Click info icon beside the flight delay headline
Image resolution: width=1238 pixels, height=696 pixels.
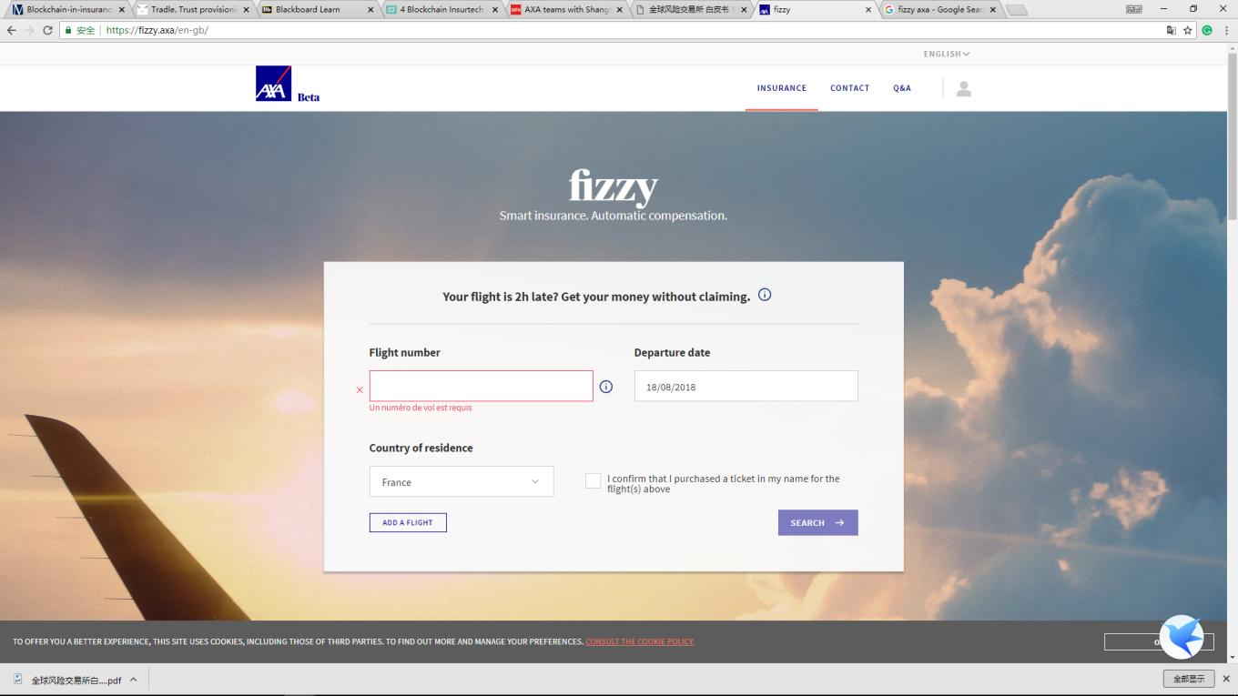tap(765, 295)
